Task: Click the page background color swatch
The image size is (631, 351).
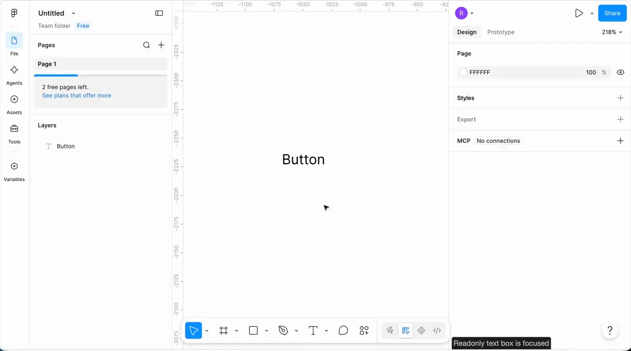Action: click(x=463, y=72)
